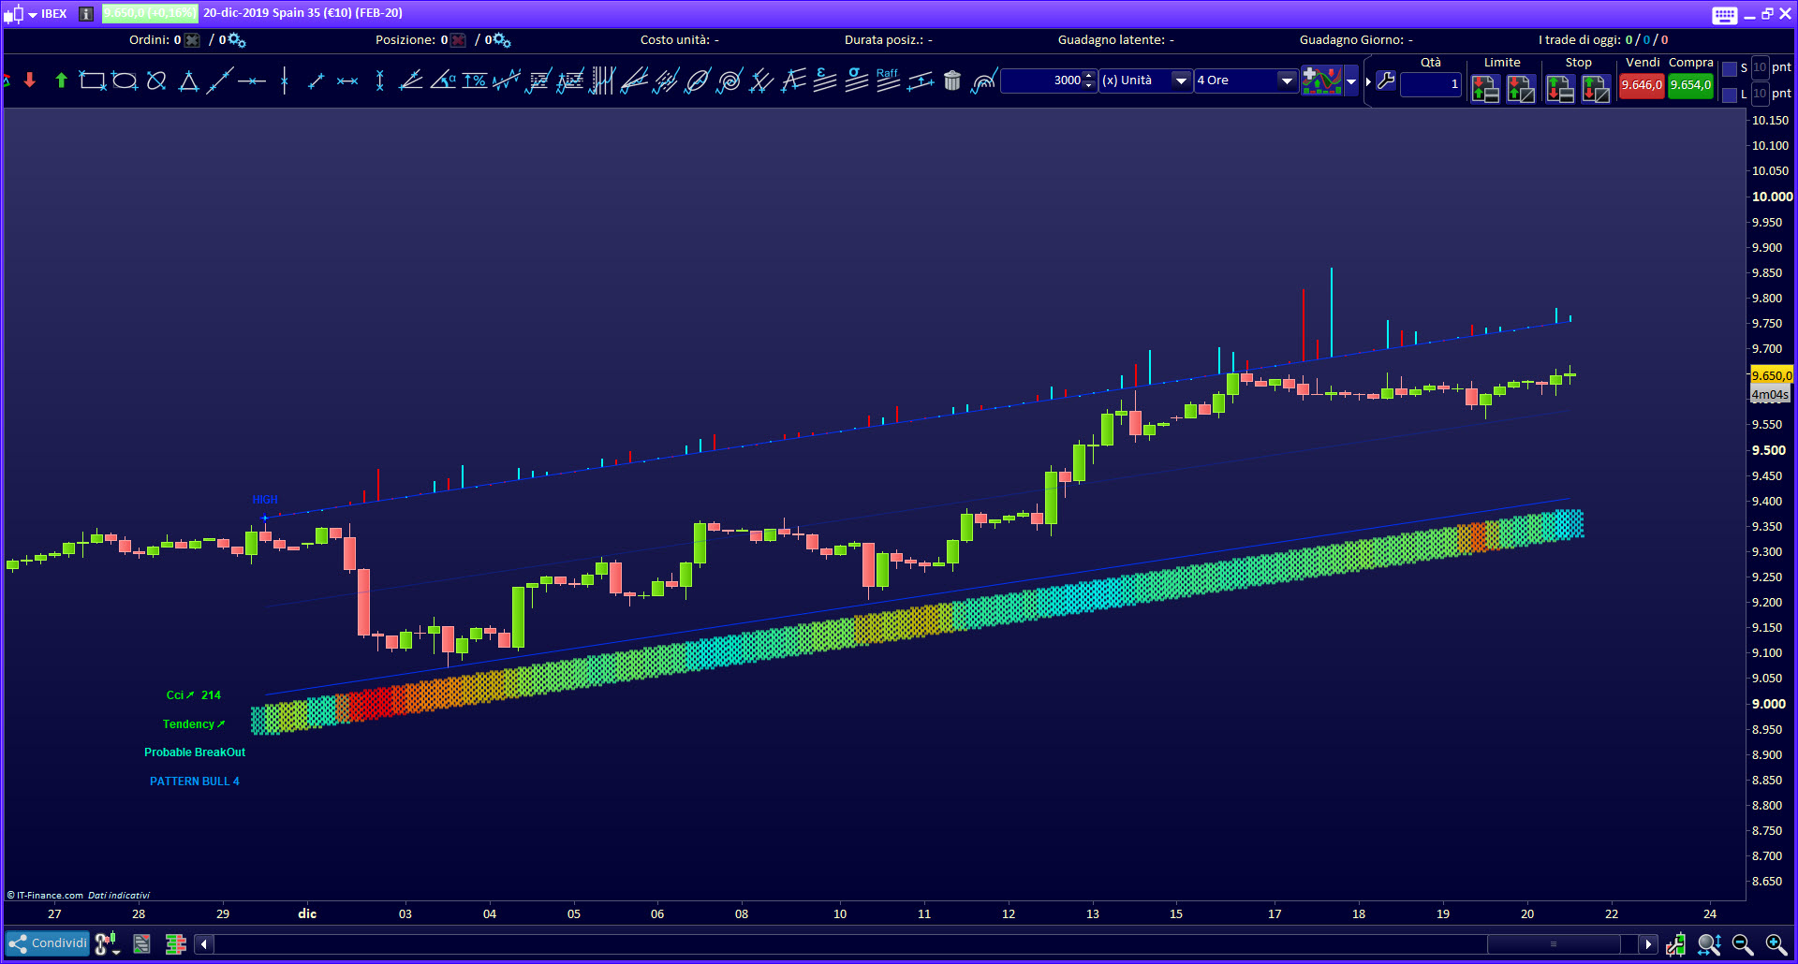Place a green up arrow marker
The width and height of the screenshot is (1798, 964).
coord(61,81)
